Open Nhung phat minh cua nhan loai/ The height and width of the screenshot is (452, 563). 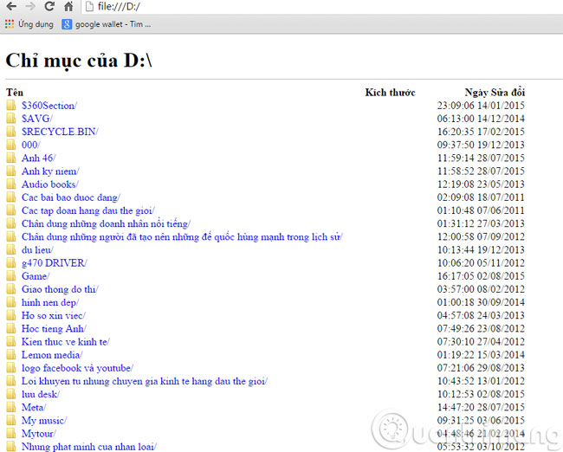(x=89, y=447)
